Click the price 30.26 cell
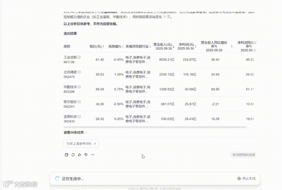The height and width of the screenshot is (190, 282). tap(100, 104)
